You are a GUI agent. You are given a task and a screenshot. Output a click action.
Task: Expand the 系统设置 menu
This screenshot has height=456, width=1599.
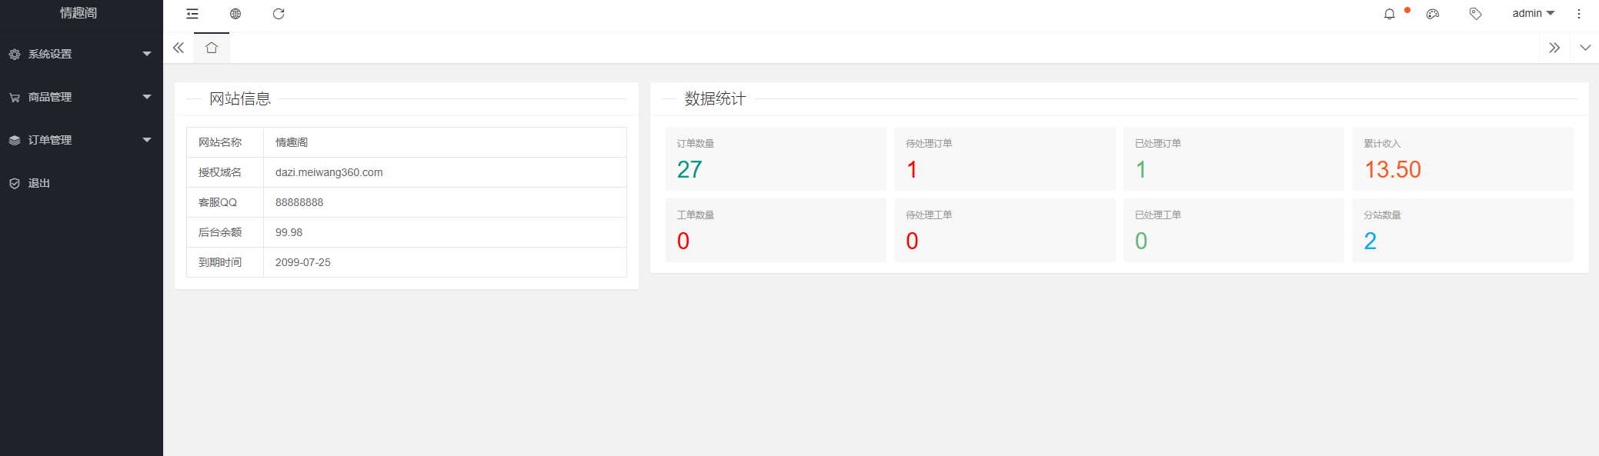pos(81,54)
